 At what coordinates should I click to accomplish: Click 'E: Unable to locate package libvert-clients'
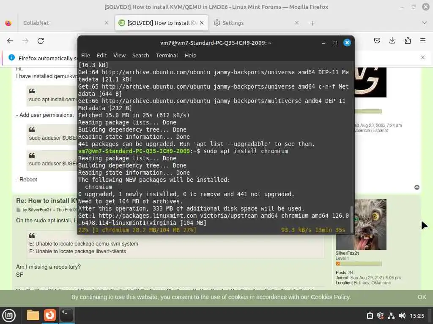(78, 251)
